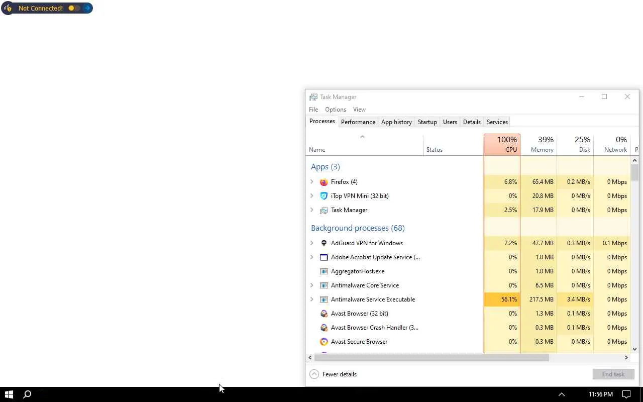This screenshot has height=402, width=643.
Task: Select the Avast Secure Browser row
Action: (468, 342)
